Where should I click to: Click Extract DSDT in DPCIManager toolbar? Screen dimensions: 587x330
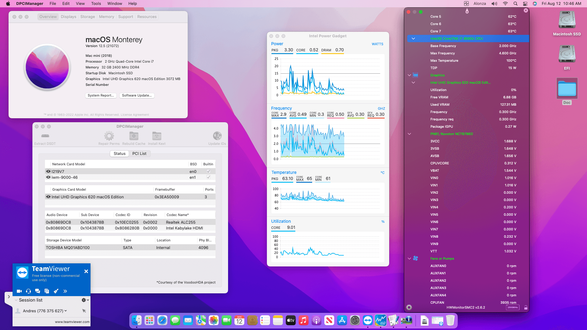click(45, 139)
